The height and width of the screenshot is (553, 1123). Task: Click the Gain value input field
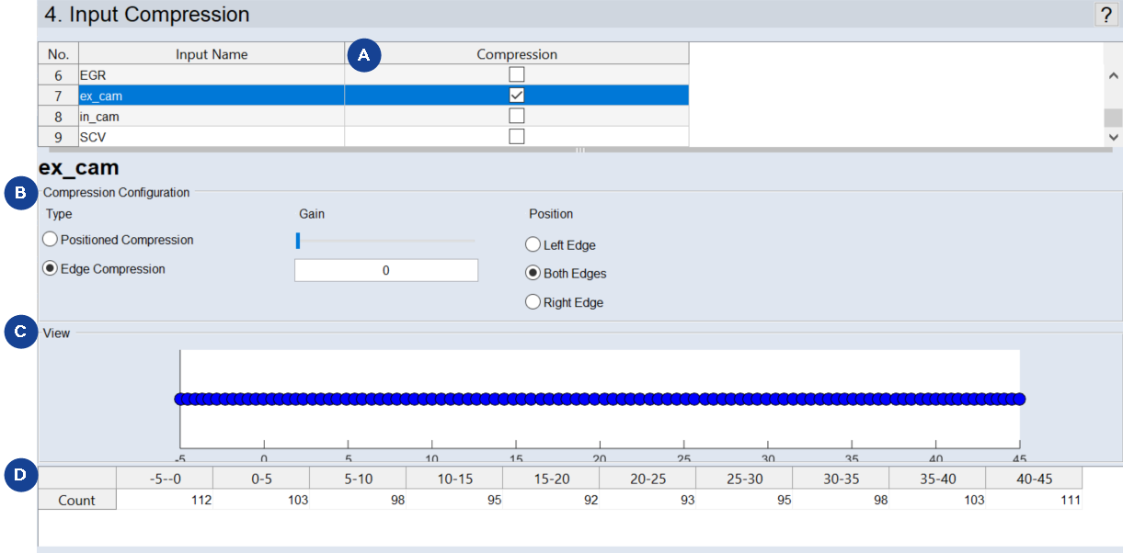point(385,270)
